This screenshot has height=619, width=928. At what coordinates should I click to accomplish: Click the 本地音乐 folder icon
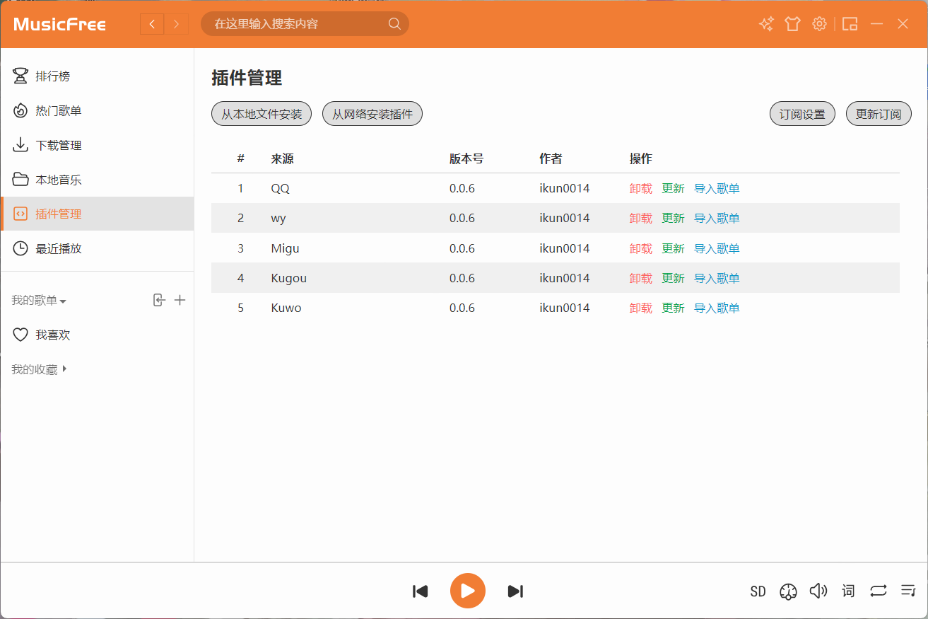[x=20, y=180]
